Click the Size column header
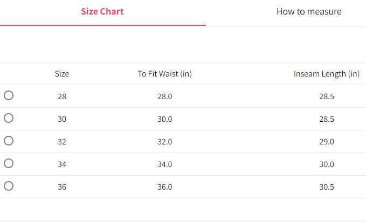The image size is (366, 222). (62, 74)
